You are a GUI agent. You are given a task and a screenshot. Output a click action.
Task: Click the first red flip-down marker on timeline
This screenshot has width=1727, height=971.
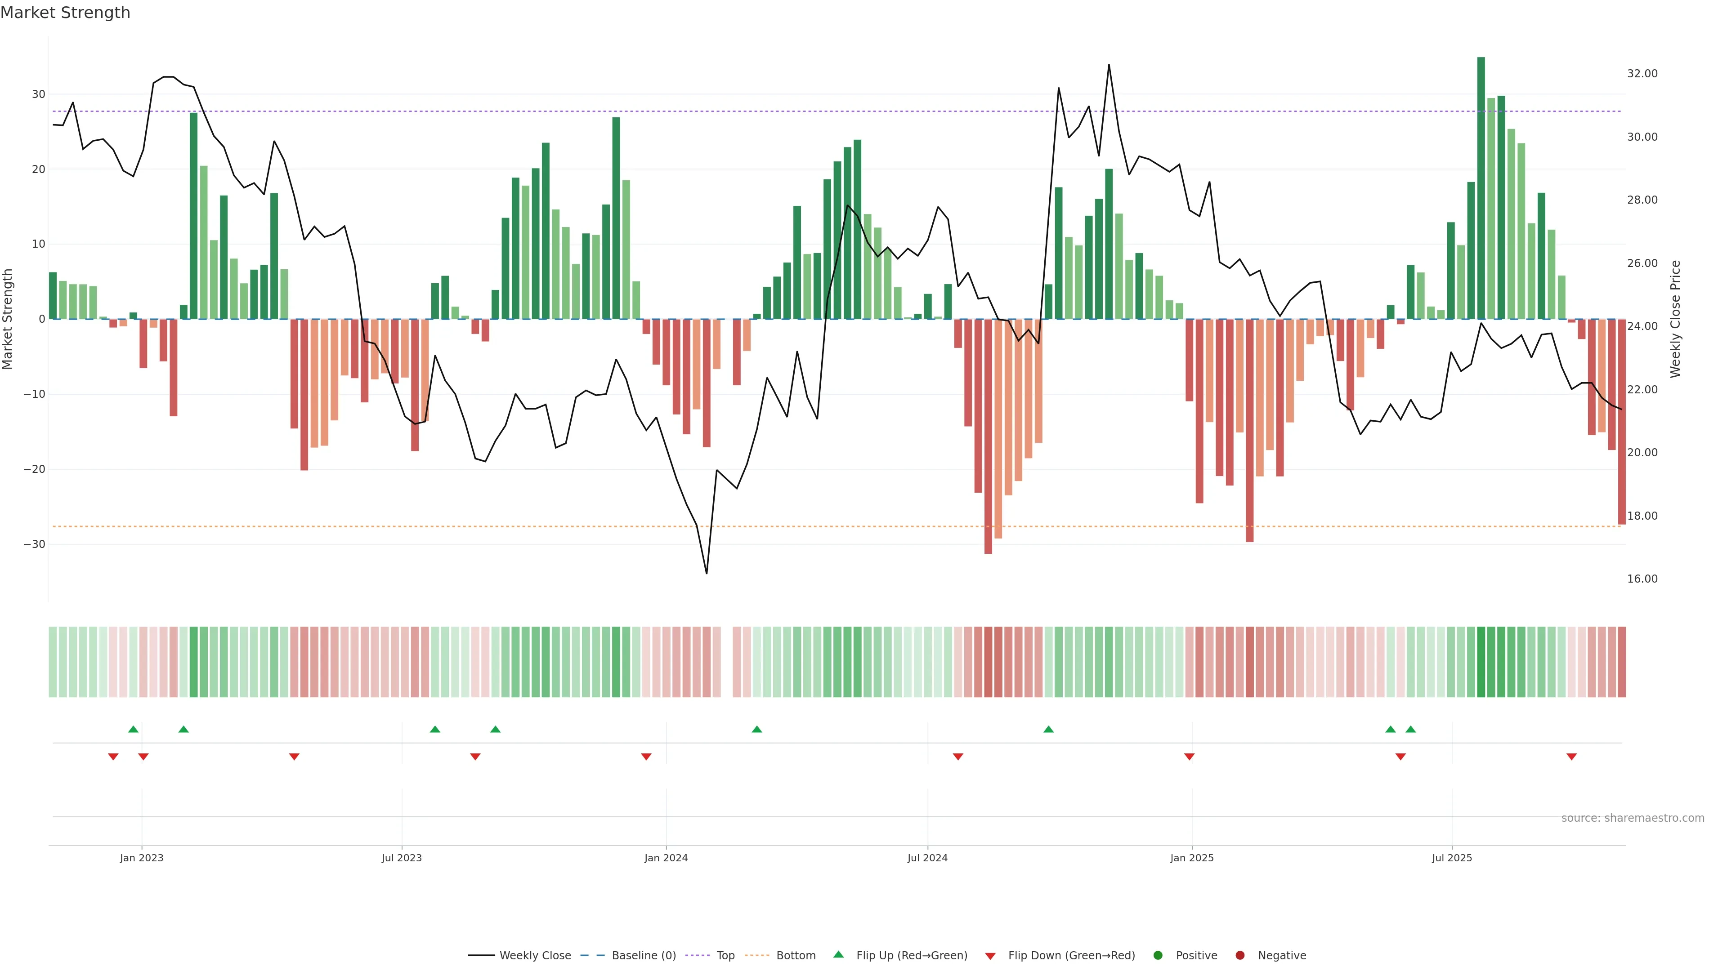113,757
